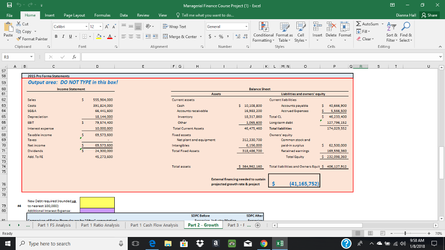
Task: Expand the formula bar with the chevron
Action: (x=440, y=57)
